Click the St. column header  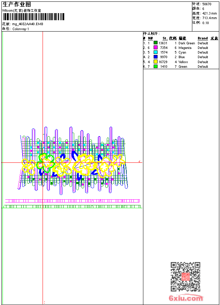tap(165, 38)
